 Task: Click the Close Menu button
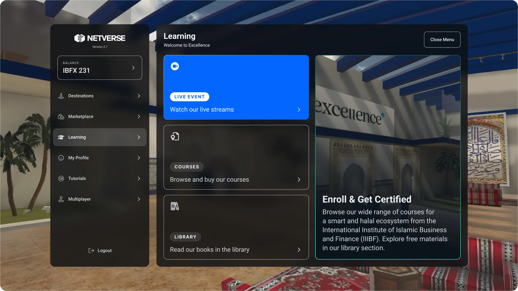(x=442, y=40)
